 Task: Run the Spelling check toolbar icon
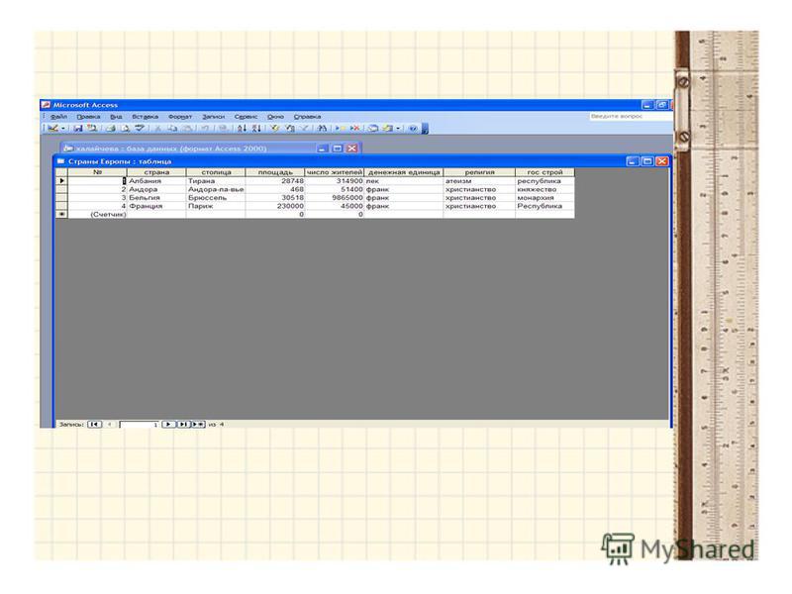coord(140,129)
